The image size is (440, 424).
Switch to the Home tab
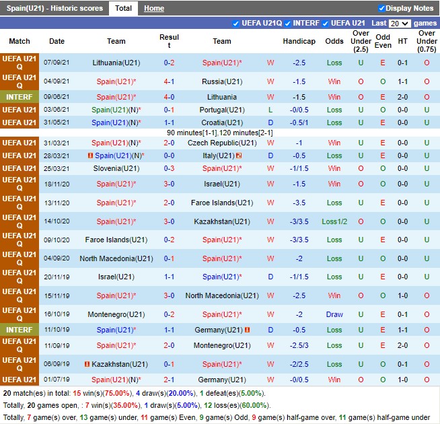click(x=153, y=9)
